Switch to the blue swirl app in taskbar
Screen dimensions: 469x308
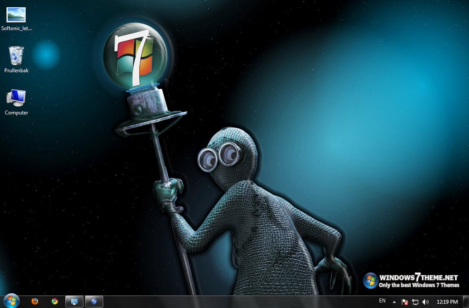coord(94,302)
